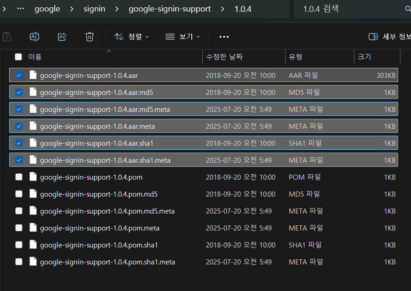
Task: Check google-signin-support-1.0.4.pom.sha1 checkbox
Action: tap(18, 245)
